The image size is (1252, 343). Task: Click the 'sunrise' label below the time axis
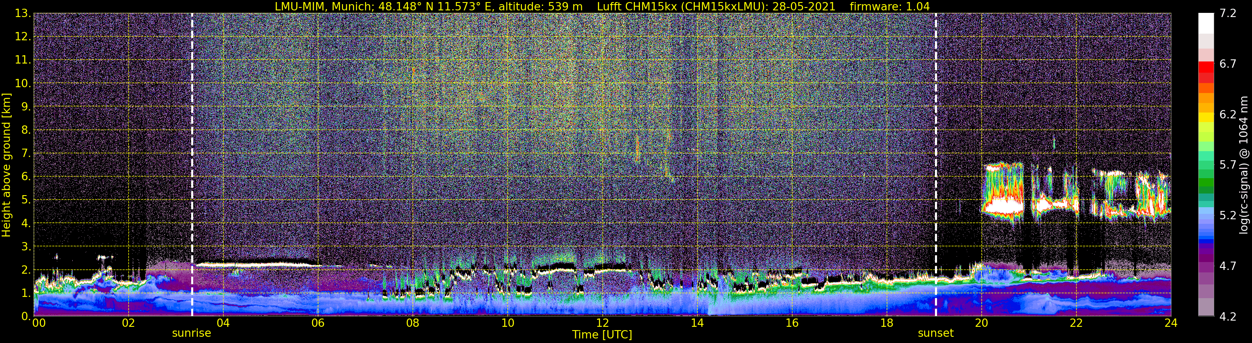pos(192,333)
